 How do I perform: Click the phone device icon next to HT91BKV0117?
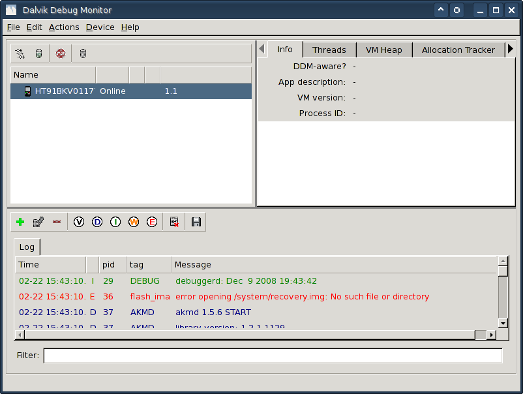click(27, 91)
